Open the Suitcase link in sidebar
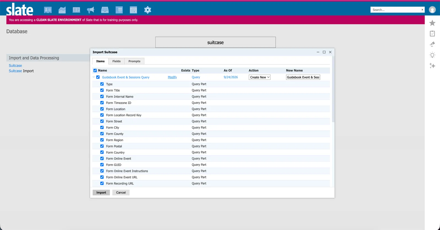 click(15, 66)
